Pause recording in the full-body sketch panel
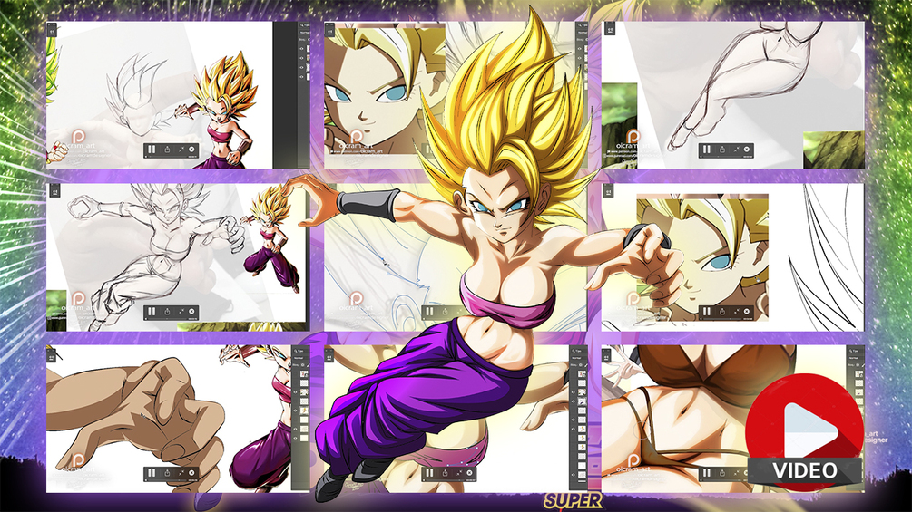The width and height of the screenshot is (912, 512). click(152, 312)
